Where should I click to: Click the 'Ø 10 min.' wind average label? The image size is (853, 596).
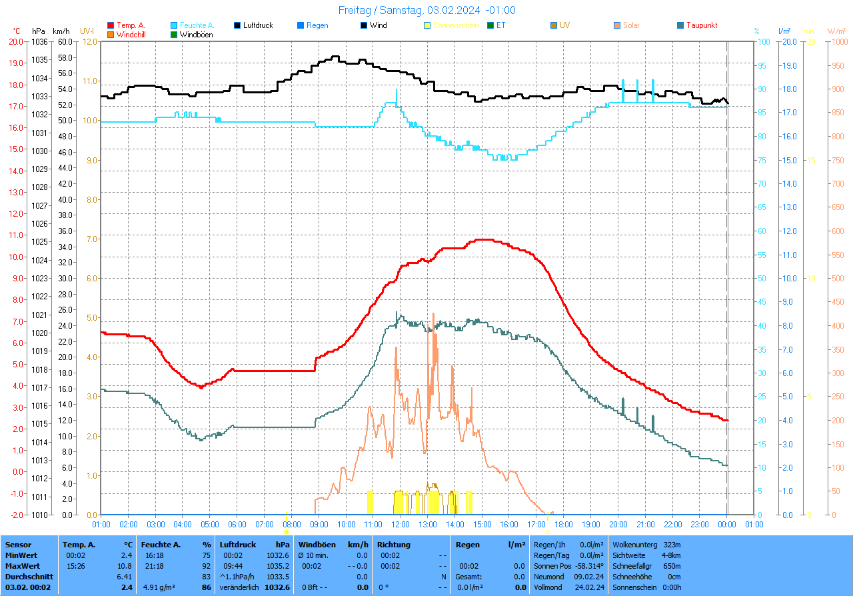pyautogui.click(x=313, y=555)
